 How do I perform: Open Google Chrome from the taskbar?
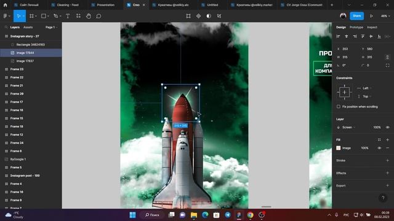tap(250, 215)
